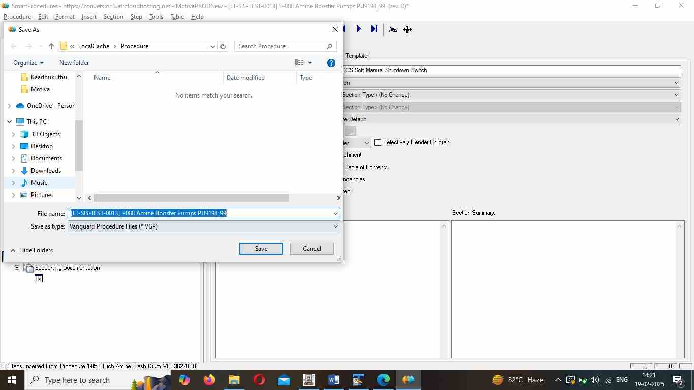The width and height of the screenshot is (694, 390).
Task: Open the address bar path dropdown
Action: click(x=212, y=46)
